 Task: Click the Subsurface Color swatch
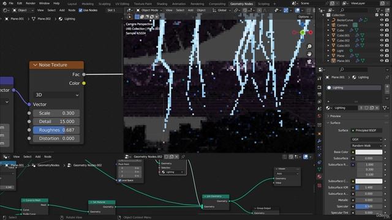point(369,181)
